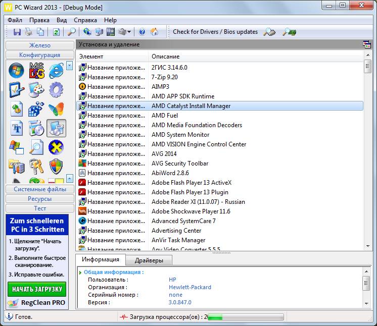Open the Файл menu

tap(15, 20)
